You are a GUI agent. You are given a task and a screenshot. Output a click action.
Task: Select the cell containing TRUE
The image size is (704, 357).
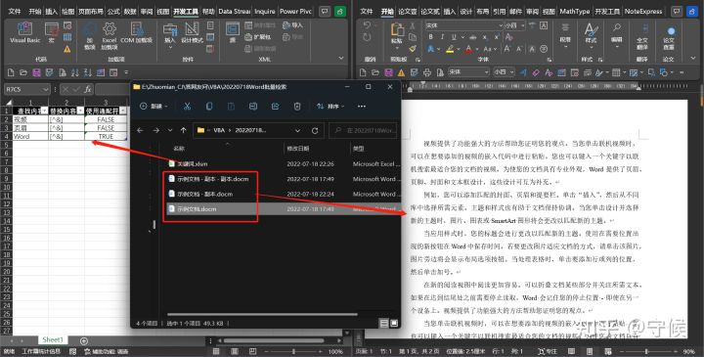click(x=106, y=136)
